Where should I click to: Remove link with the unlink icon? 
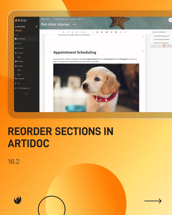click(x=111, y=32)
